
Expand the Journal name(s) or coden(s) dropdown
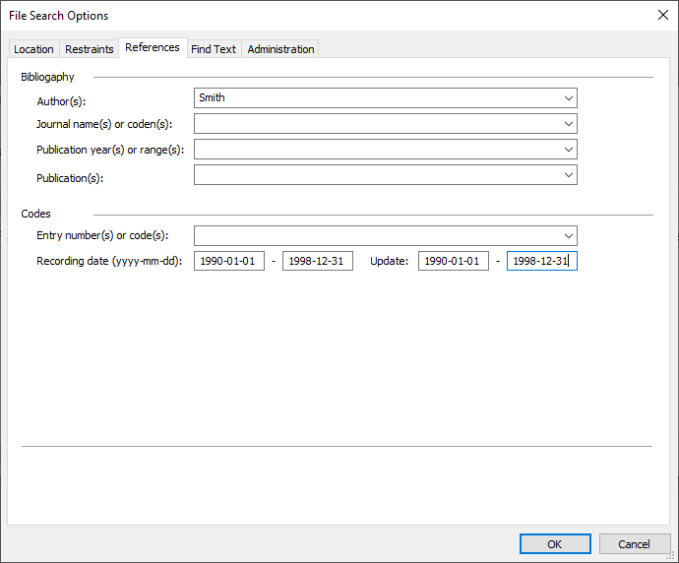click(569, 124)
